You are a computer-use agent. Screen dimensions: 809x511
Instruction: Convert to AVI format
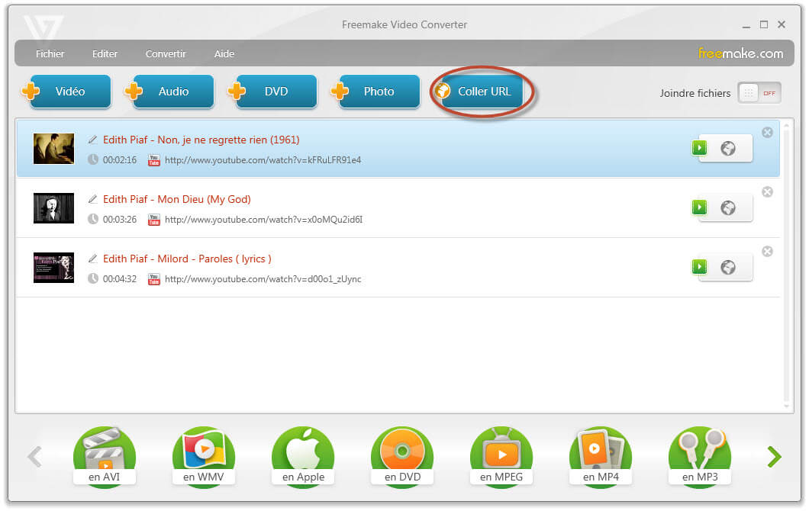click(105, 456)
